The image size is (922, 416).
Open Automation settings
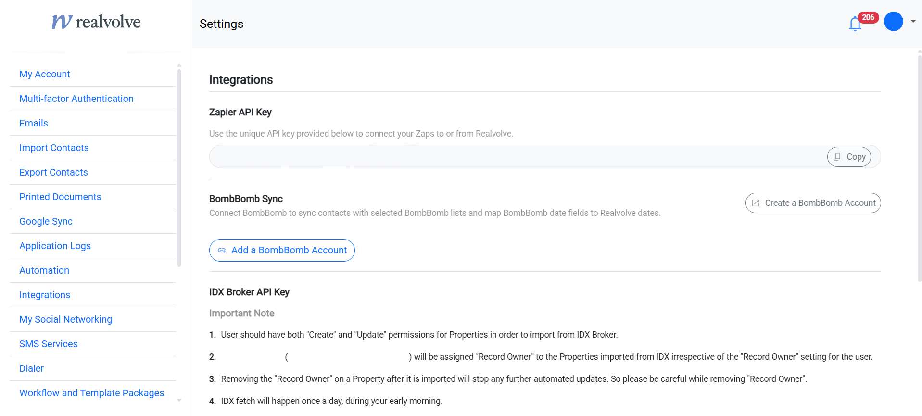click(x=44, y=270)
